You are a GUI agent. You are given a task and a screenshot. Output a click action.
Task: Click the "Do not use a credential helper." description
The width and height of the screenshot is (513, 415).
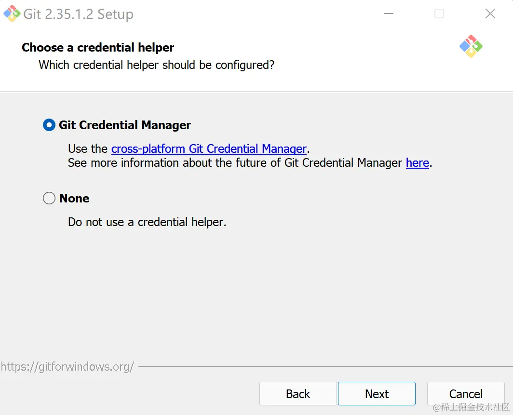(x=147, y=222)
